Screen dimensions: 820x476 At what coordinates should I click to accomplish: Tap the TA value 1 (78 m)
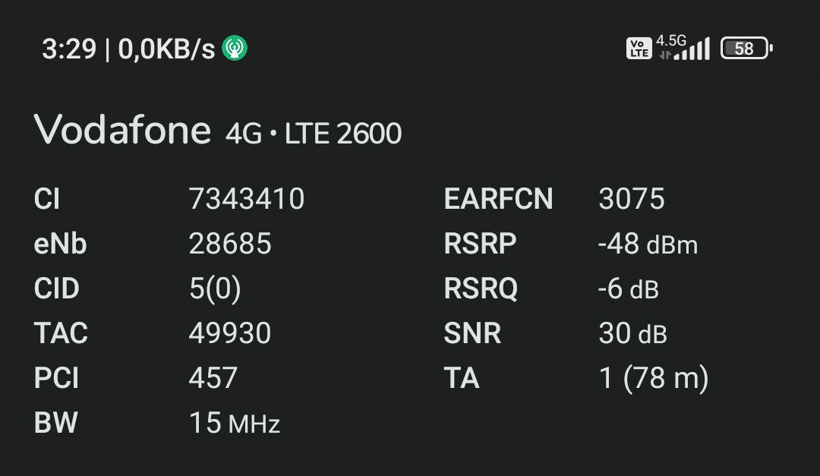tap(654, 378)
